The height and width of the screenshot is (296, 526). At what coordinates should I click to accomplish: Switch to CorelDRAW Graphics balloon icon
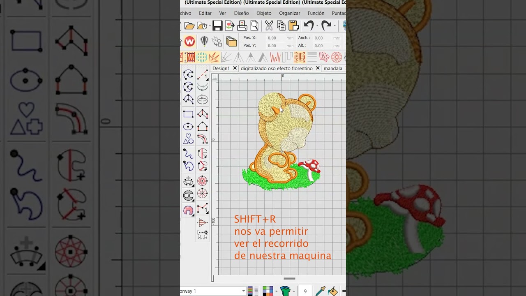click(204, 42)
